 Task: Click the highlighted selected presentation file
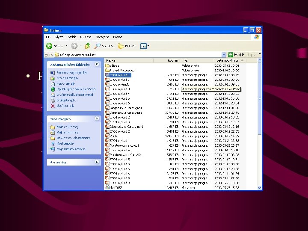coord(118,75)
